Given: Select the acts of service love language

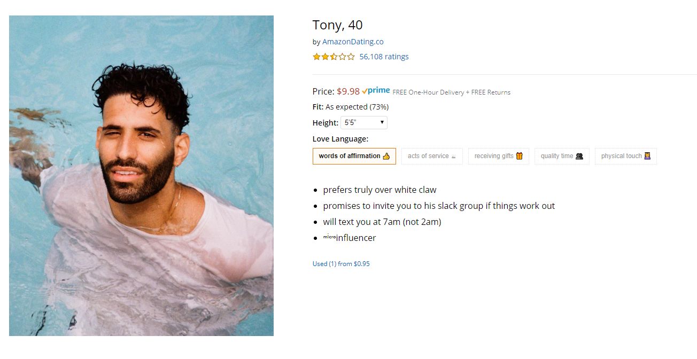Looking at the screenshot, I should [x=431, y=156].
